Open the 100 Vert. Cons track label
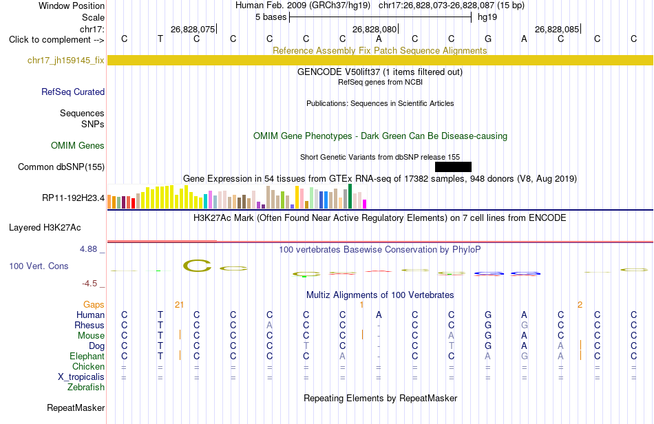 39,266
